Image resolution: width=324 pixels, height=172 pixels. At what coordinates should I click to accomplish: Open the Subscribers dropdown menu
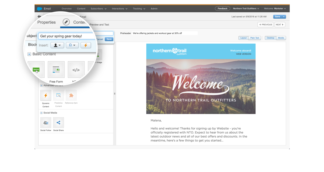tap(98, 9)
